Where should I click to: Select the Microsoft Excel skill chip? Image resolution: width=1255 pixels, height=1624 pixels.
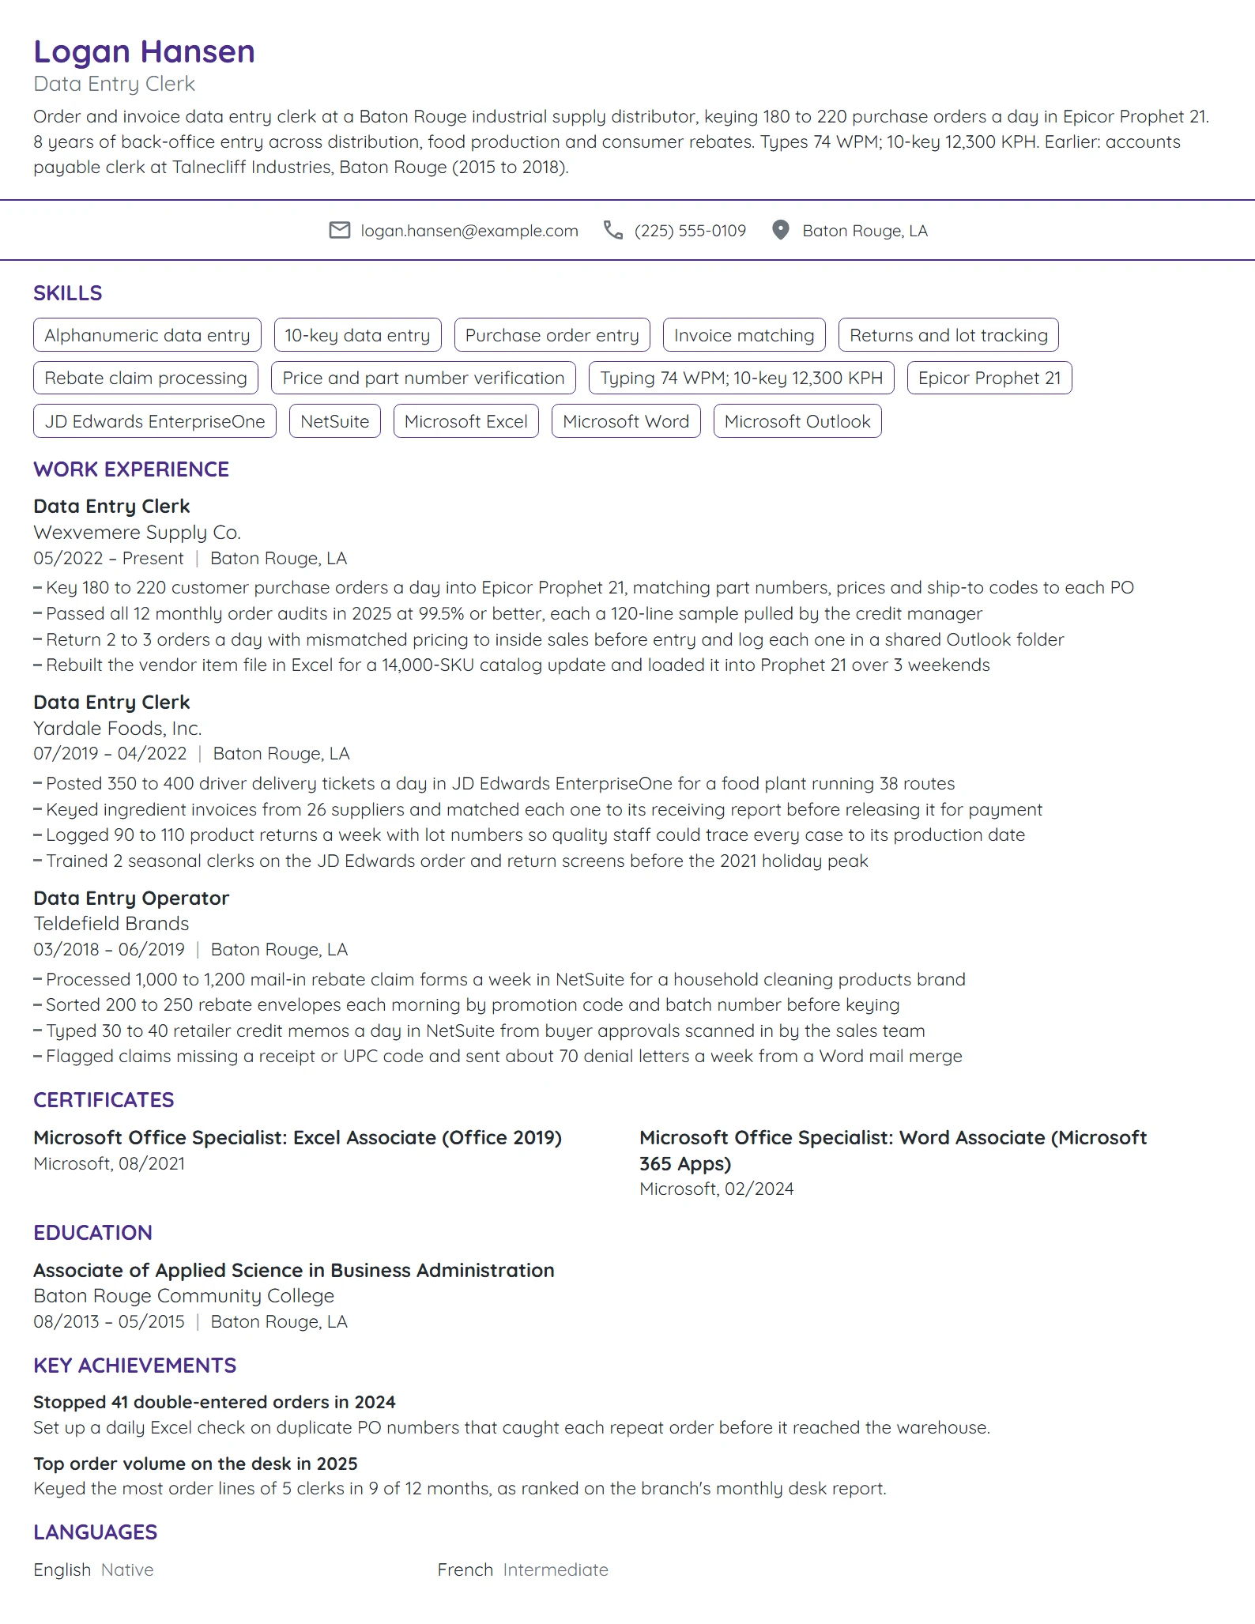coord(466,421)
